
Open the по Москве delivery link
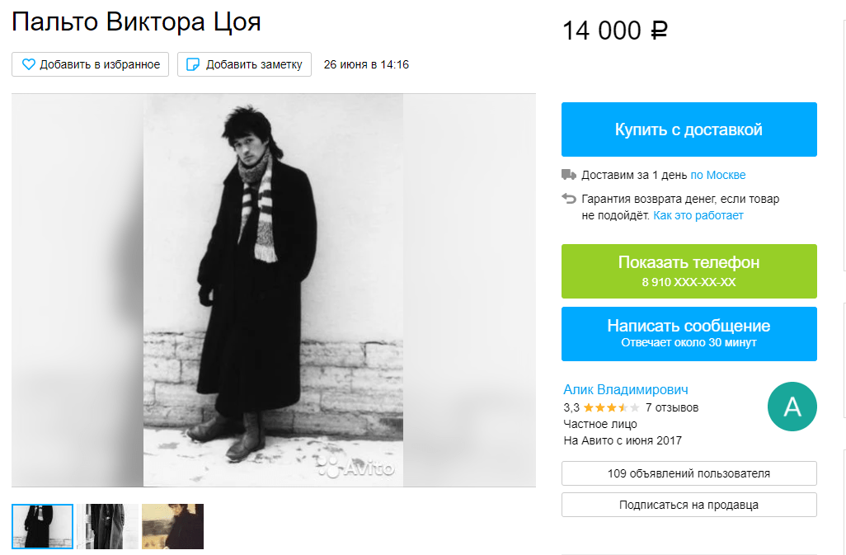pyautogui.click(x=717, y=175)
